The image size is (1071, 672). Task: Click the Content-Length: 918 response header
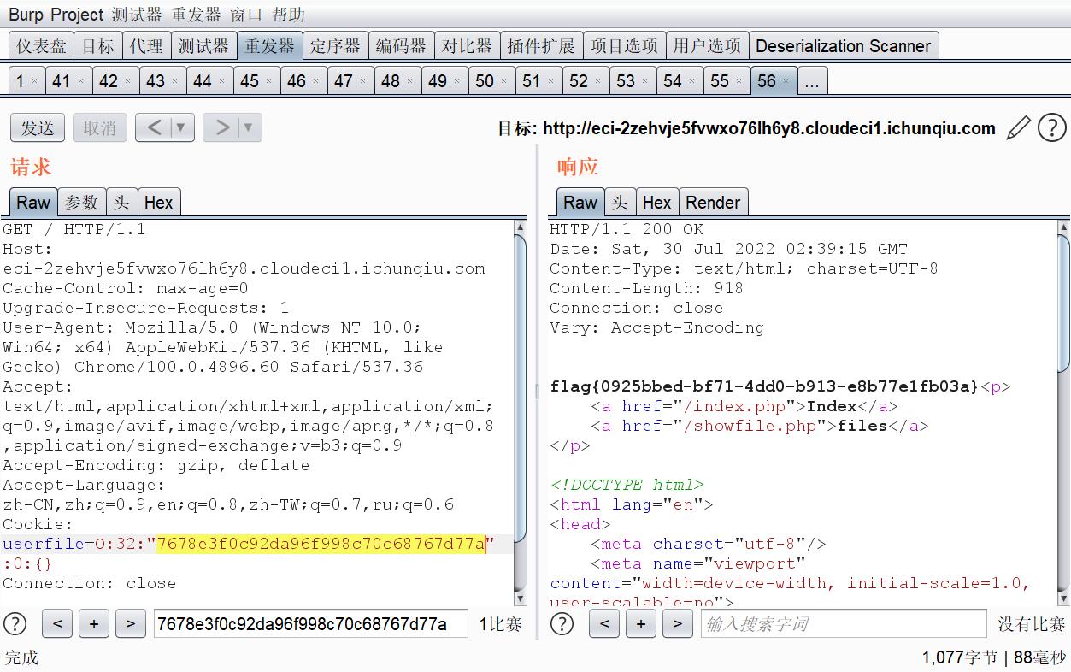(646, 288)
